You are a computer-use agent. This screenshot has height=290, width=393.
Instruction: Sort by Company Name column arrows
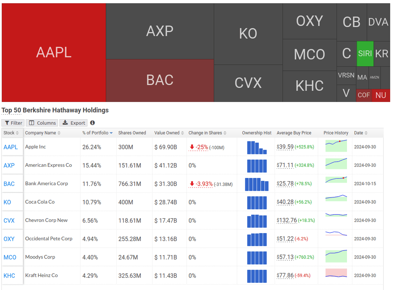click(x=59, y=133)
